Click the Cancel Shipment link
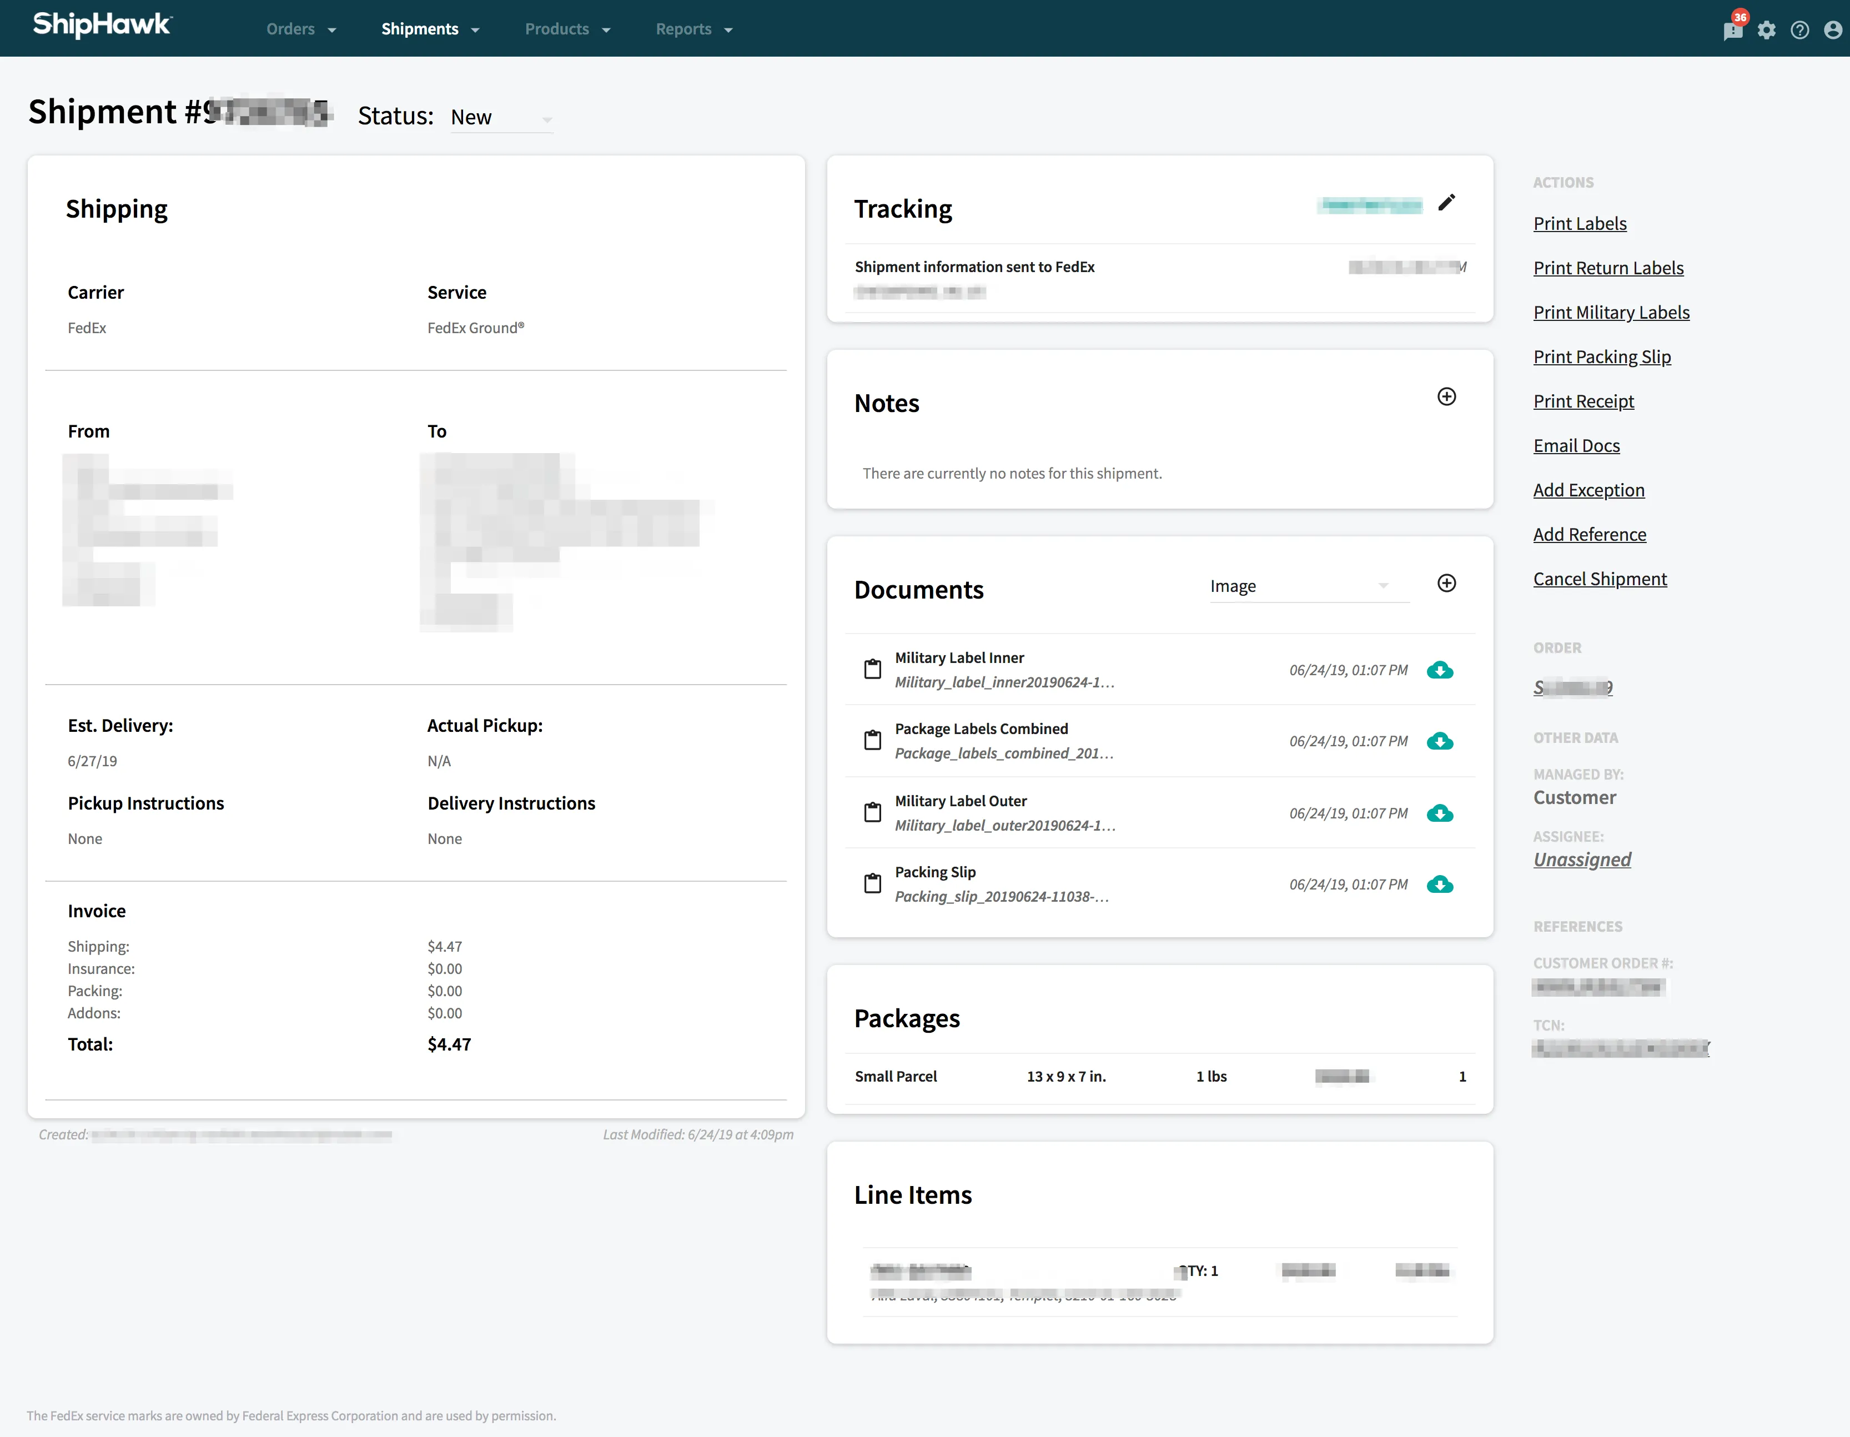1850x1437 pixels. pos(1599,579)
